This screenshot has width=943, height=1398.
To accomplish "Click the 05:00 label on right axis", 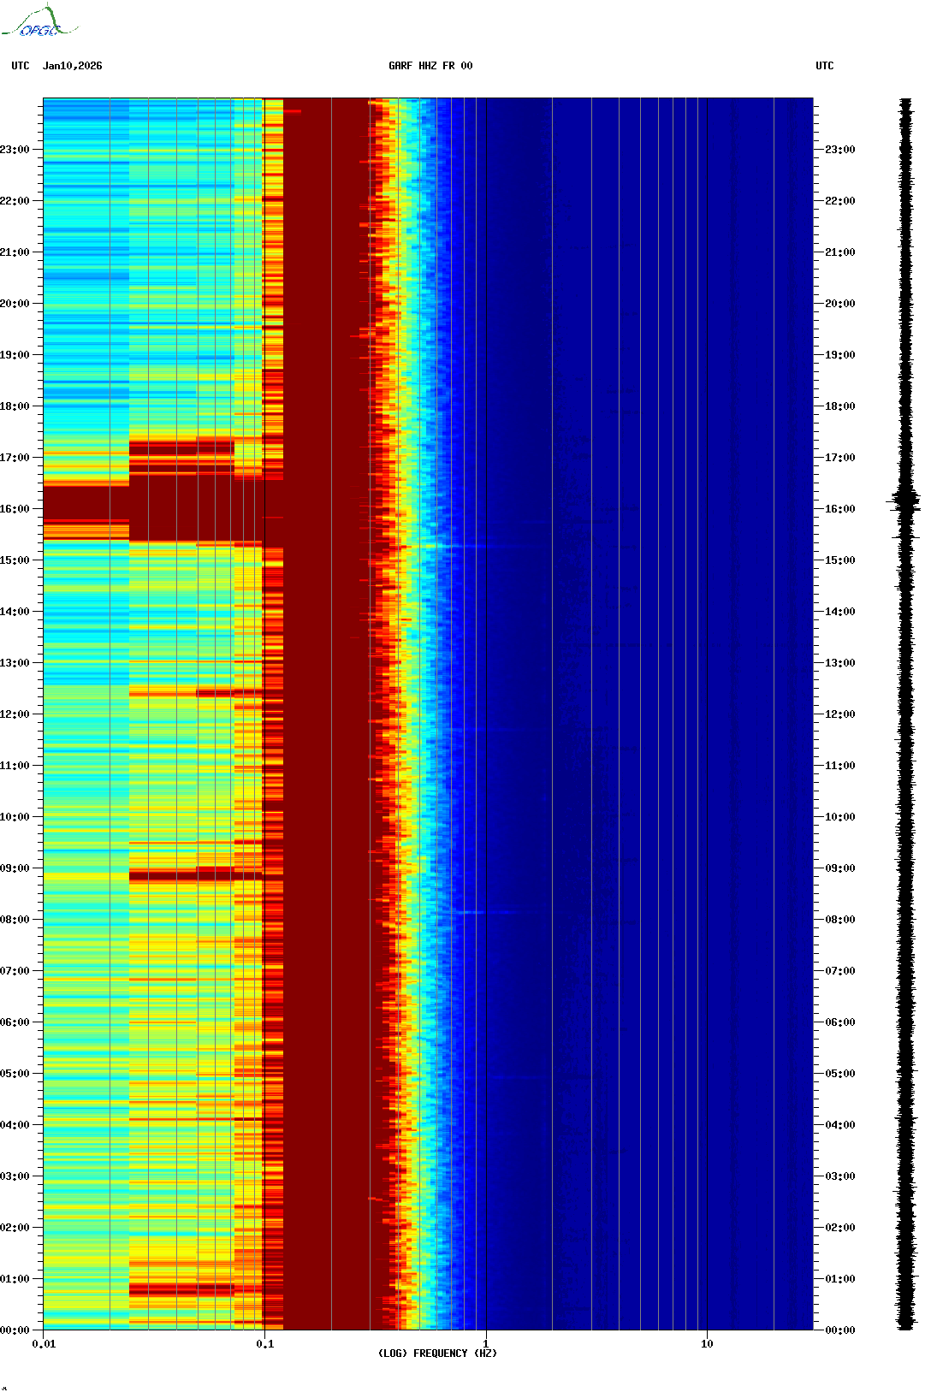I will coord(839,1073).
